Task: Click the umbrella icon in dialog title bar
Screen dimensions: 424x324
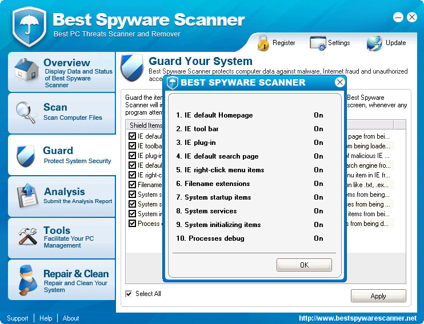Action: (x=172, y=83)
